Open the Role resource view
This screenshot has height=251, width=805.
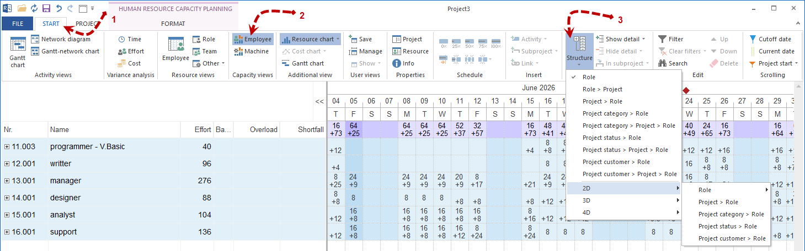[204, 39]
